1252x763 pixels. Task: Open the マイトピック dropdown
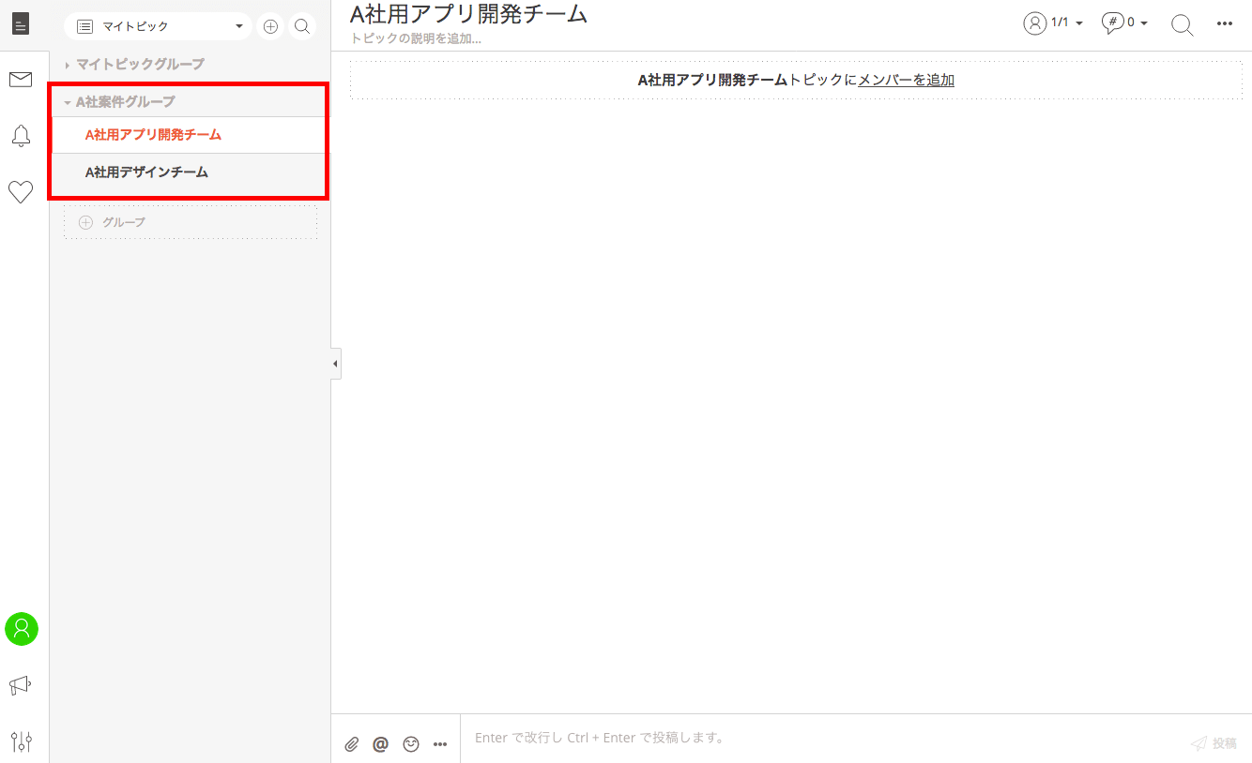[x=158, y=26]
